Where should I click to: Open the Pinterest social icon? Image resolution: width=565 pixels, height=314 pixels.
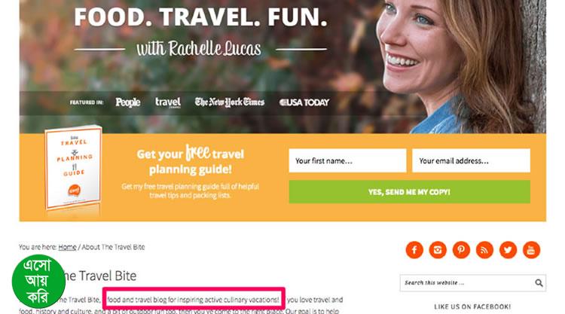[x=461, y=250]
